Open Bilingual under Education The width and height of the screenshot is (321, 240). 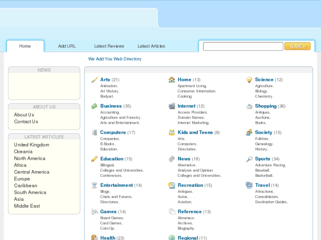click(x=107, y=165)
